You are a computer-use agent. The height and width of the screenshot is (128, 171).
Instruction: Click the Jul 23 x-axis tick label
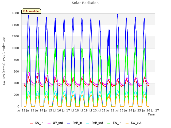coord(119,110)
